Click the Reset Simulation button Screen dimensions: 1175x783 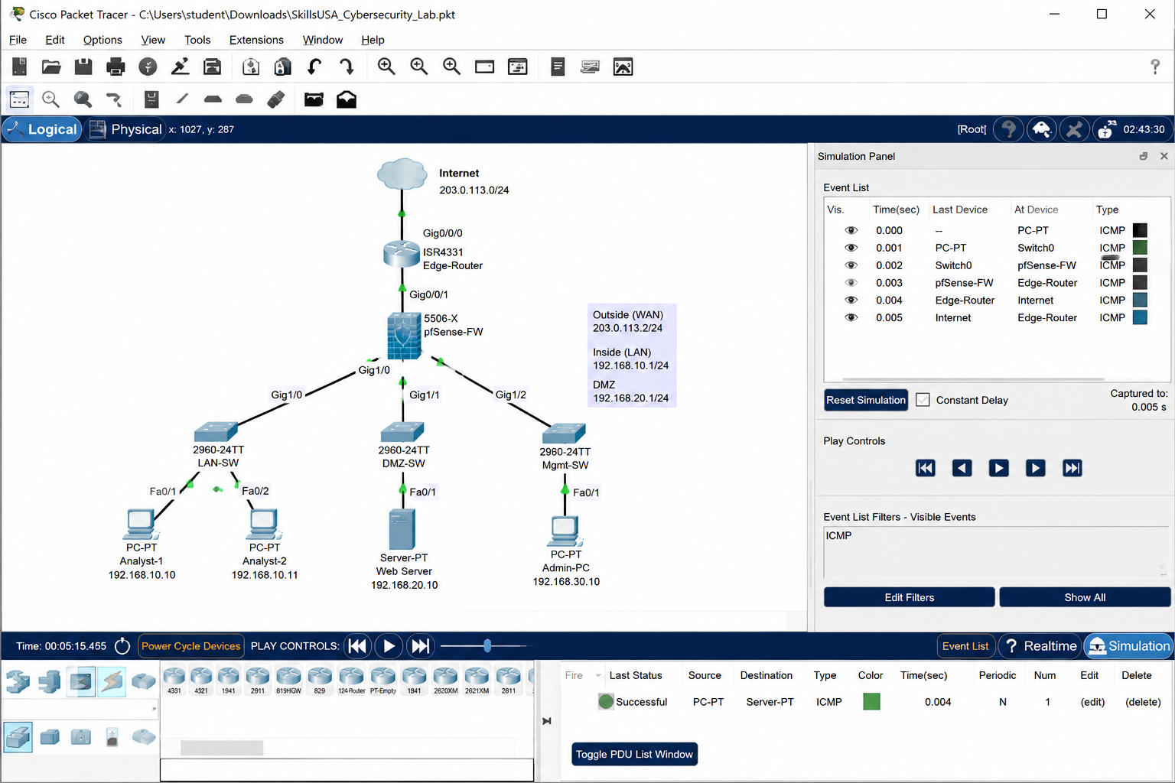pos(866,400)
